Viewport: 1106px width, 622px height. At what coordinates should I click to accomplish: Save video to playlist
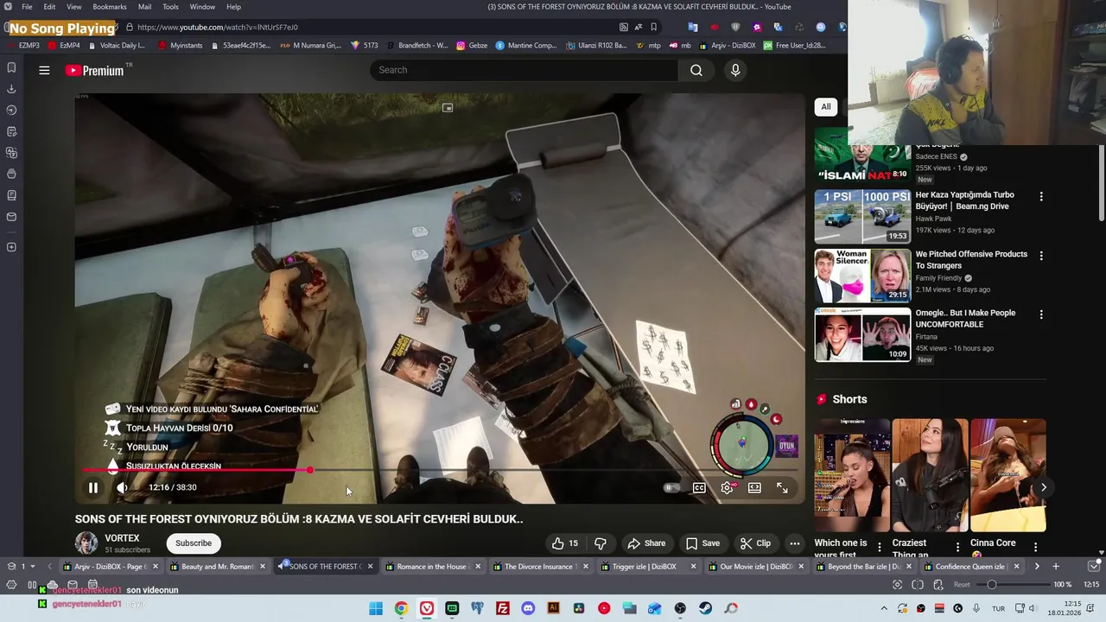(x=702, y=543)
